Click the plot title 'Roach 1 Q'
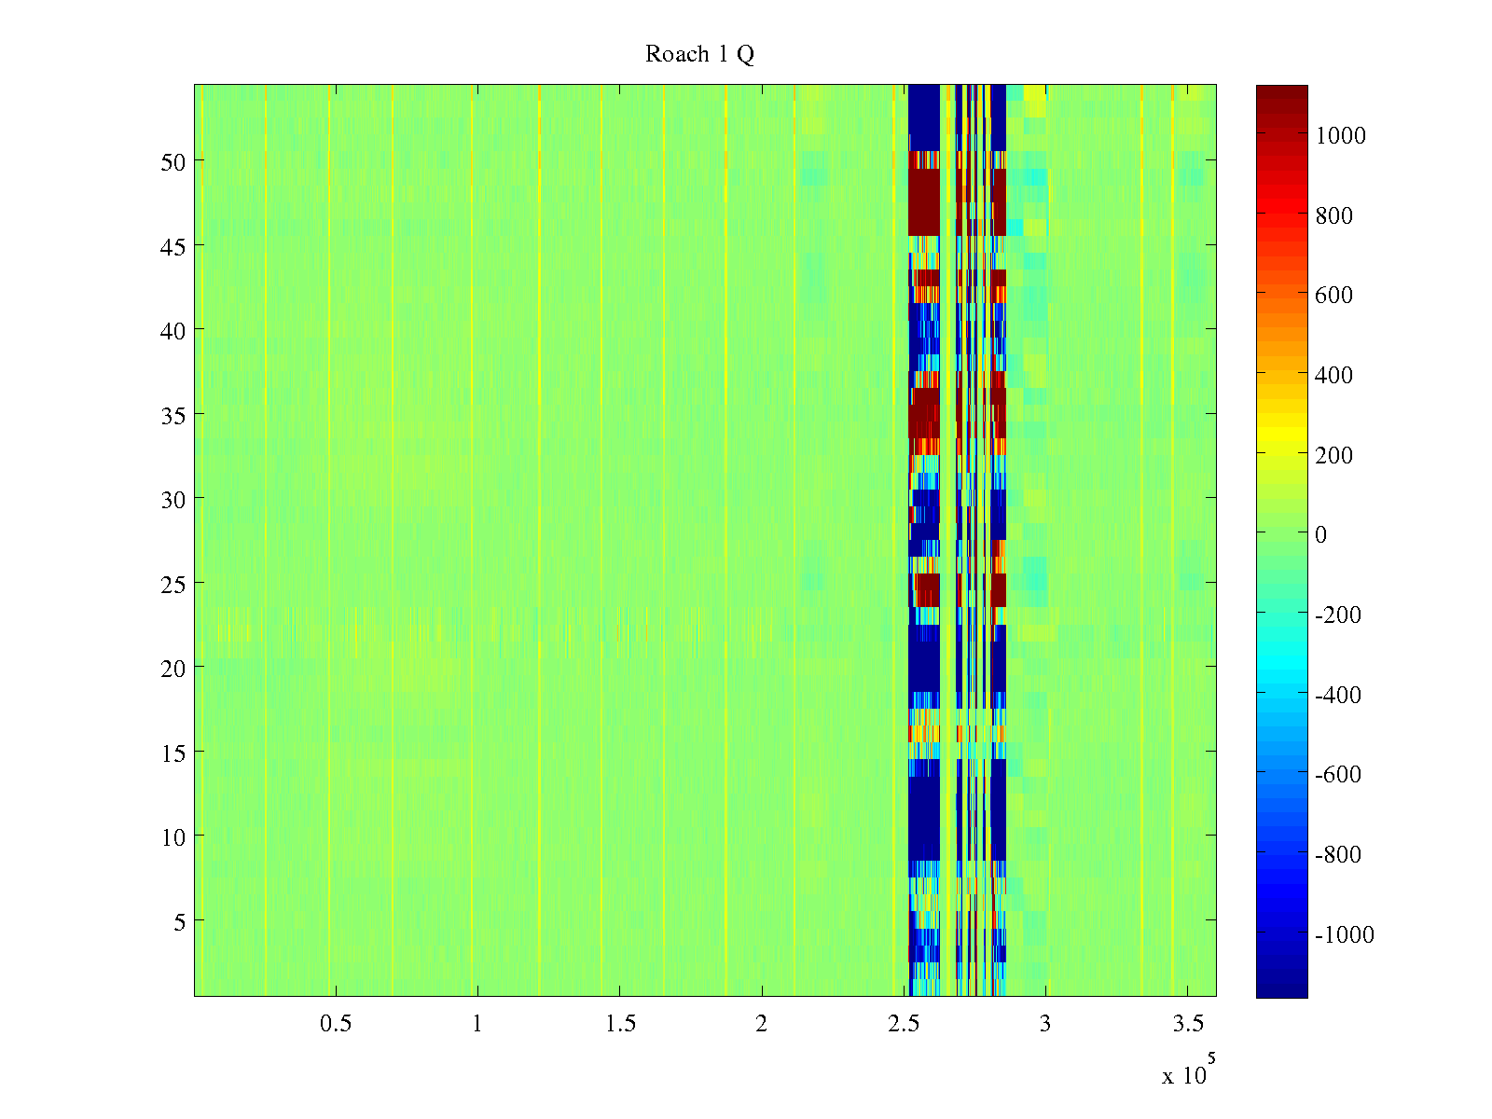 point(699,54)
